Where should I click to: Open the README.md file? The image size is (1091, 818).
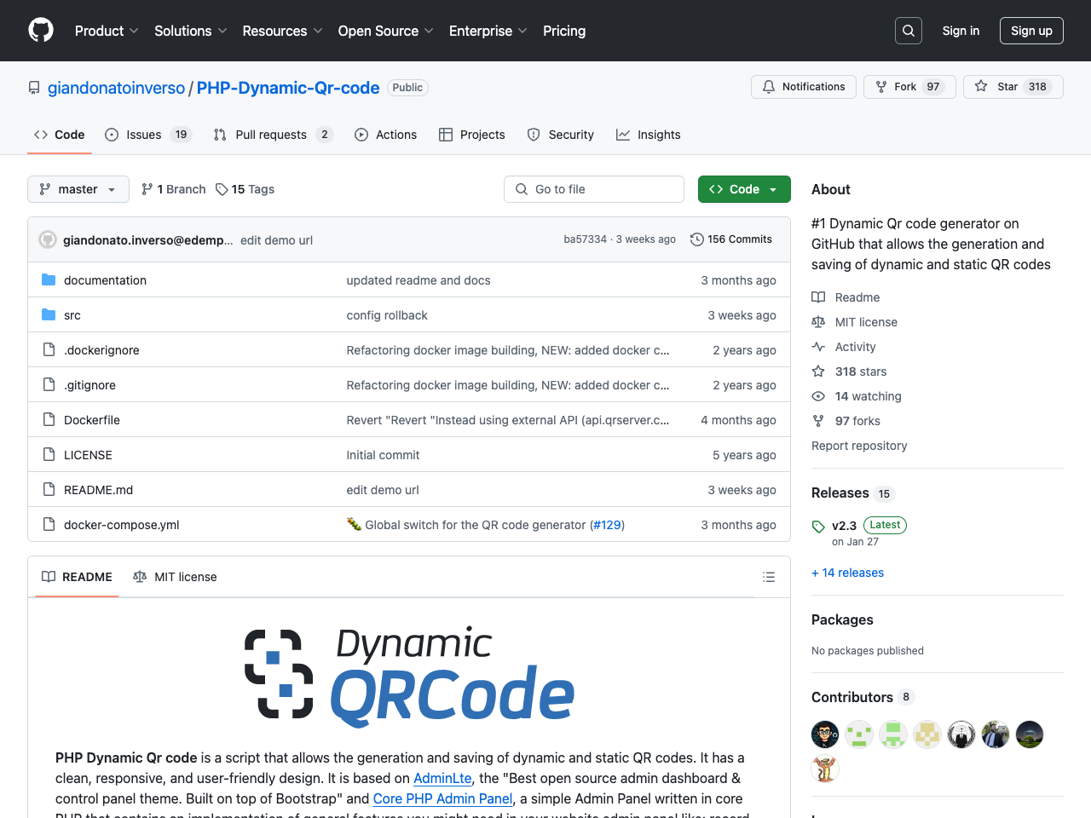(98, 490)
